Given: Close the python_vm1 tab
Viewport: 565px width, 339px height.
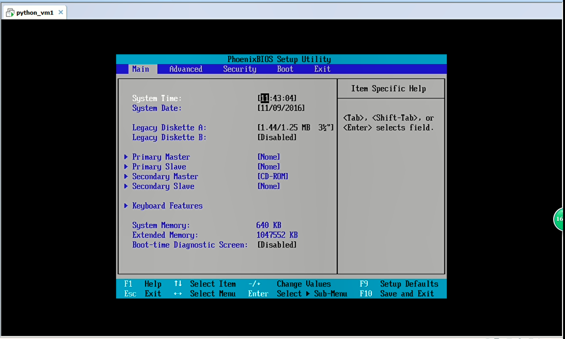Looking at the screenshot, I should click(61, 12).
